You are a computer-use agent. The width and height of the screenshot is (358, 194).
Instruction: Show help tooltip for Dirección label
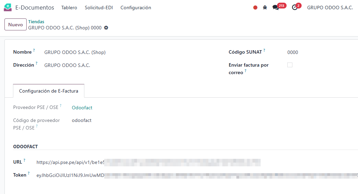(37, 63)
